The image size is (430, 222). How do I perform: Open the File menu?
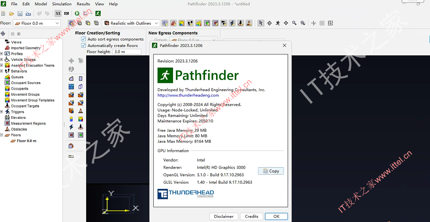coord(14,4)
